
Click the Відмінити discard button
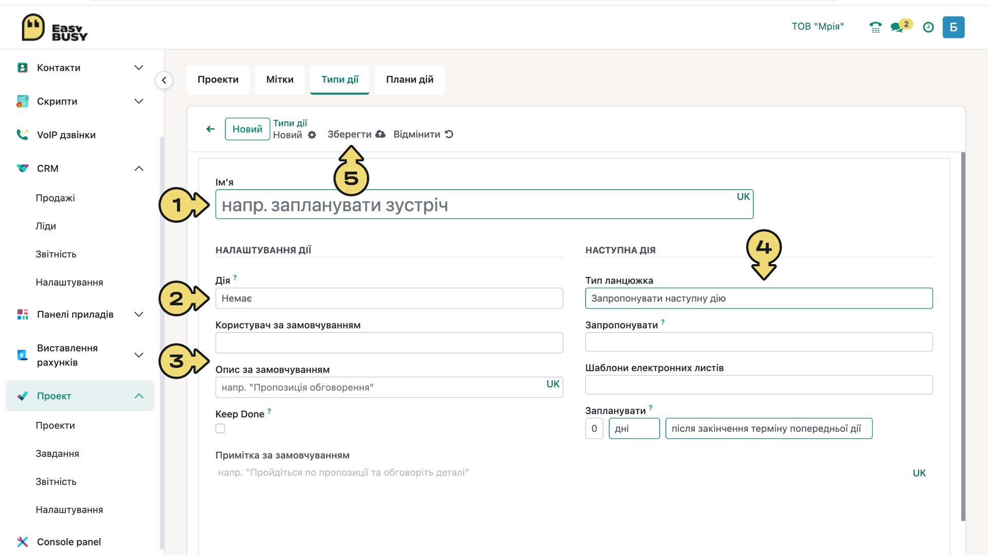pyautogui.click(x=423, y=134)
